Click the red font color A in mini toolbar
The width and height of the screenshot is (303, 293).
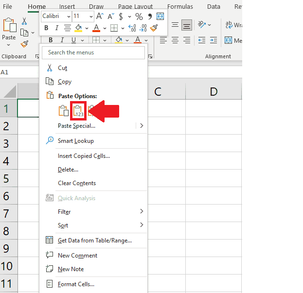click(96, 28)
